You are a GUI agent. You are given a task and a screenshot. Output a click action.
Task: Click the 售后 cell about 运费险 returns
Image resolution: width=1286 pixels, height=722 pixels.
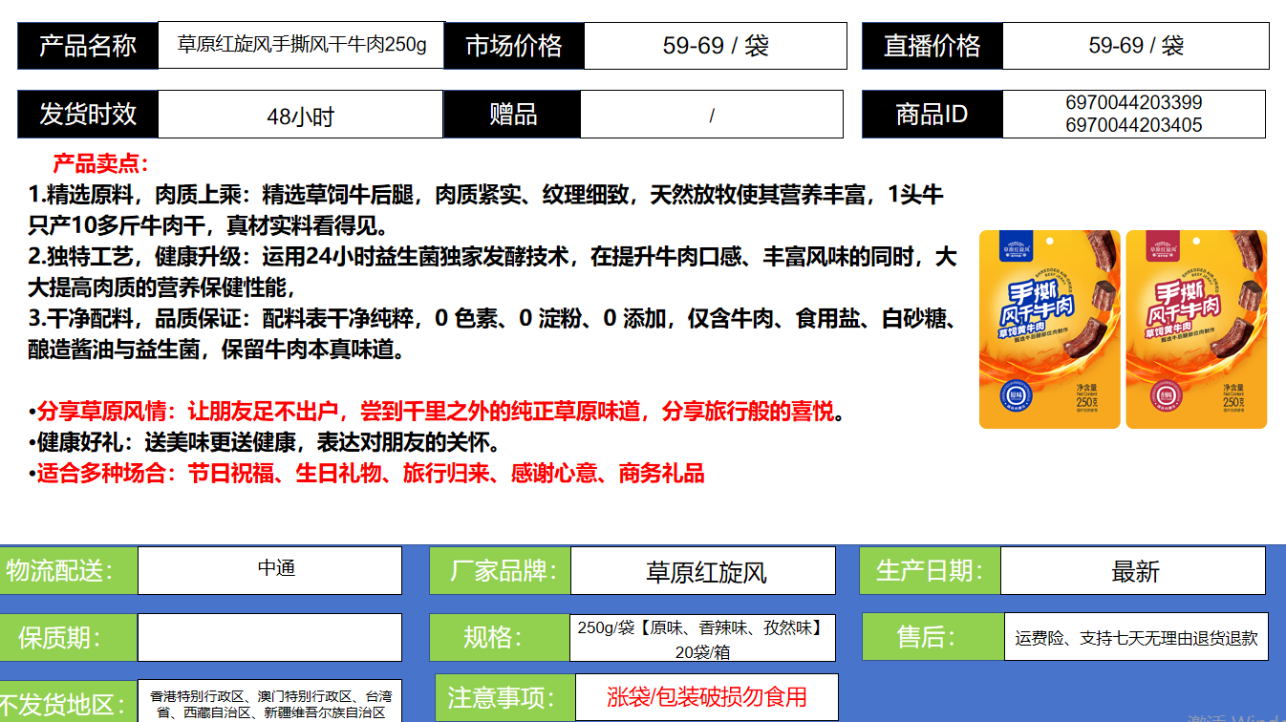pos(1135,638)
